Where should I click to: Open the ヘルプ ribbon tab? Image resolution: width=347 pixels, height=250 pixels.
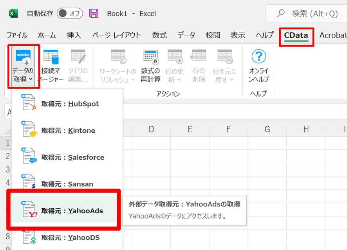pyautogui.click(x=265, y=35)
